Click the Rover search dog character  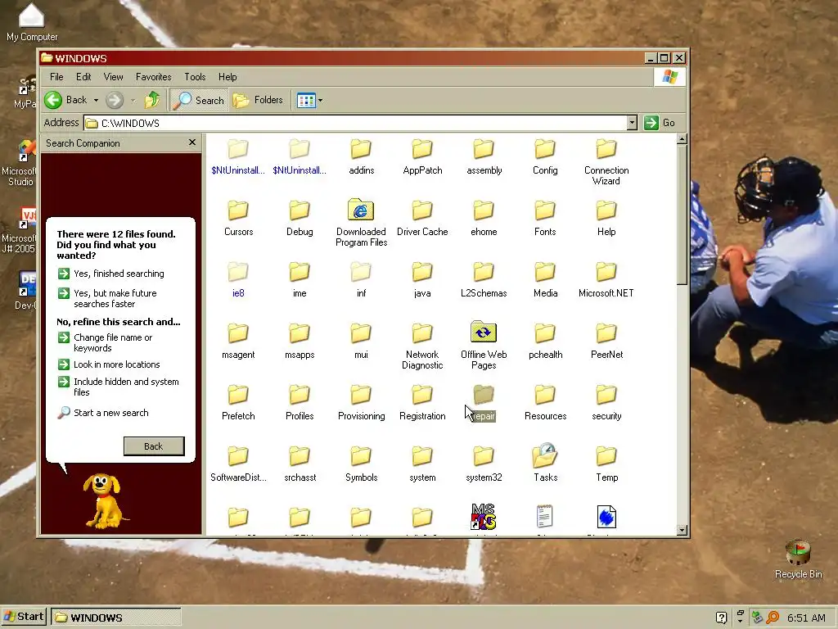pos(106,500)
